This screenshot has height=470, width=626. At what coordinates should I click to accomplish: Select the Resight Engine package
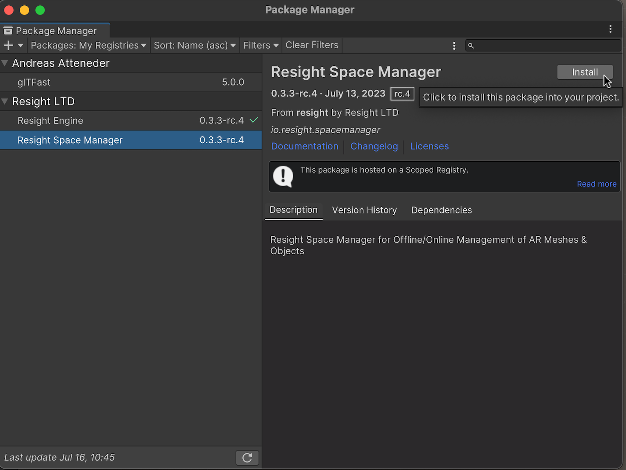point(131,120)
